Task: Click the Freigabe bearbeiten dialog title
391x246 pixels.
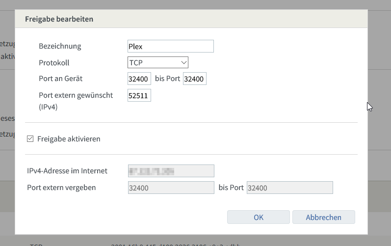Action: click(59, 19)
